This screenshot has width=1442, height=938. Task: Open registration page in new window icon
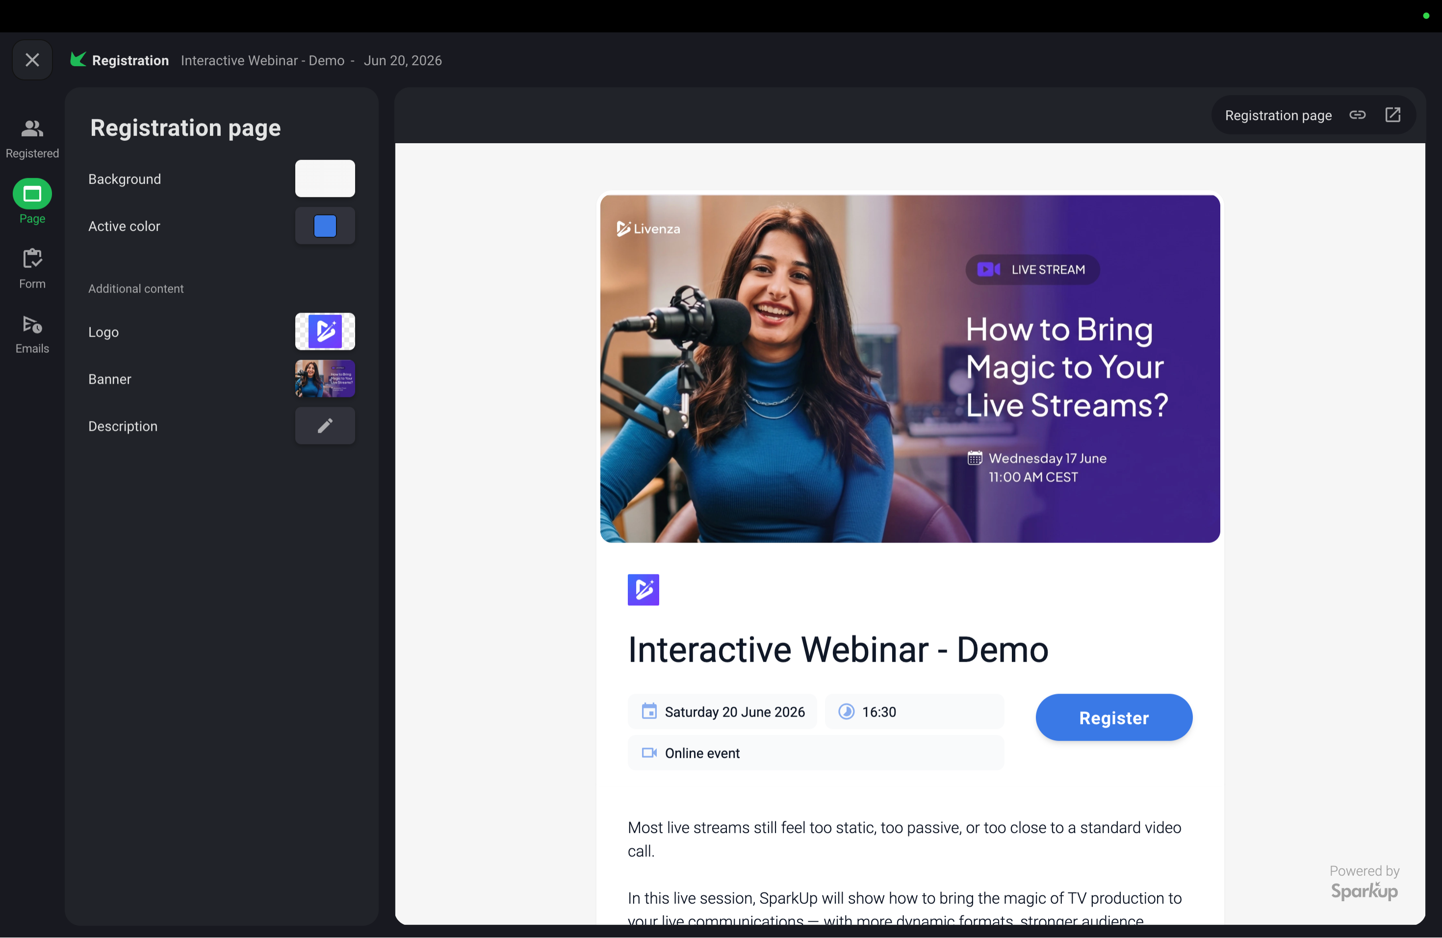(x=1392, y=115)
